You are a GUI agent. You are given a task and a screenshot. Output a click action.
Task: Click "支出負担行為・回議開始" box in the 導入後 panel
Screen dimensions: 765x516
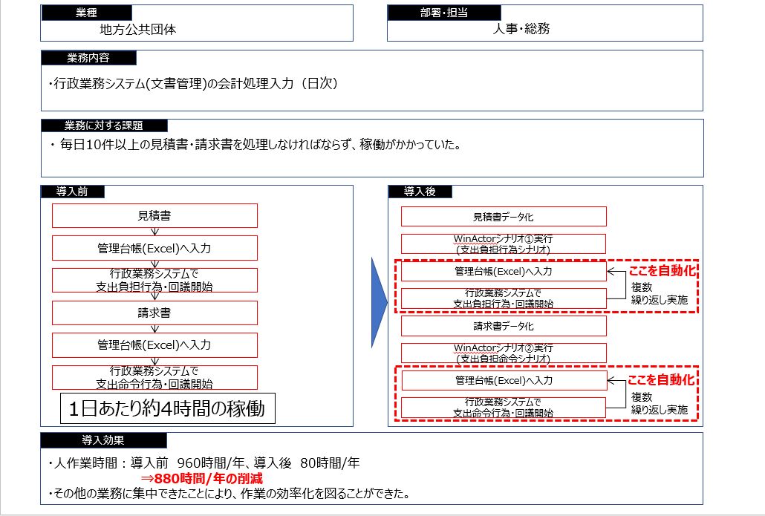pyautogui.click(x=504, y=298)
